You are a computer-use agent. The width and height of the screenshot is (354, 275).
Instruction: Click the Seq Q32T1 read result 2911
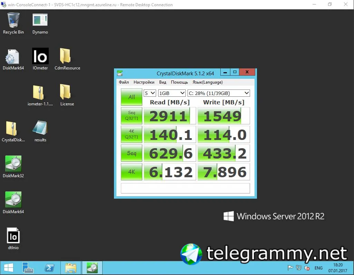tap(170, 116)
